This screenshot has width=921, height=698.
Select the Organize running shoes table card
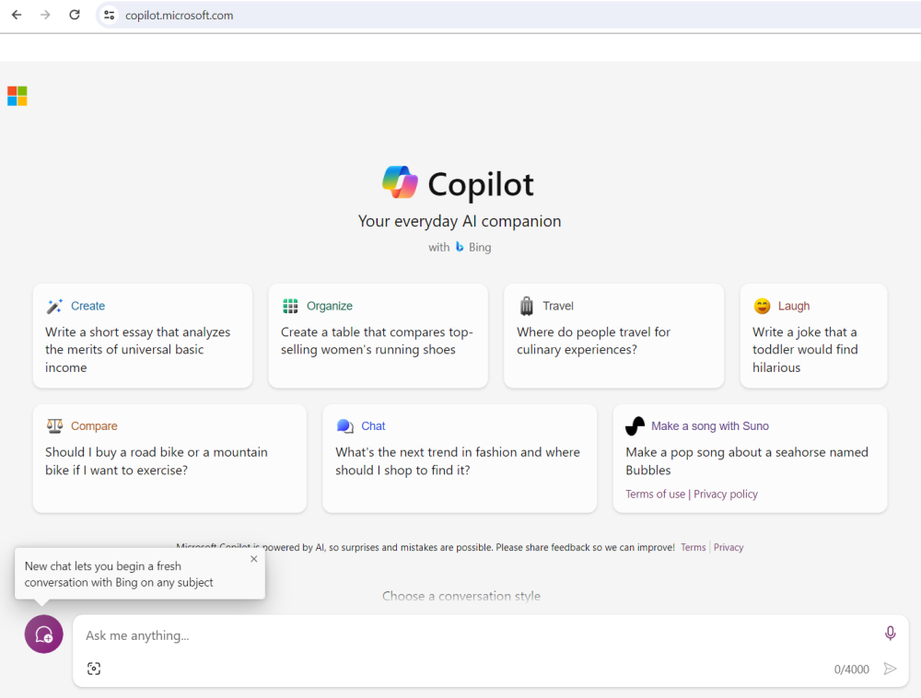378,336
